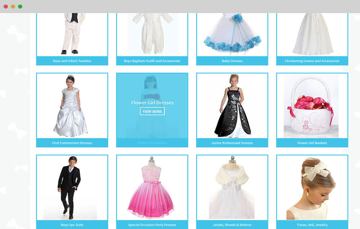Select the boy in black suit image
Viewport: 360px width, 229px height.
(72, 188)
